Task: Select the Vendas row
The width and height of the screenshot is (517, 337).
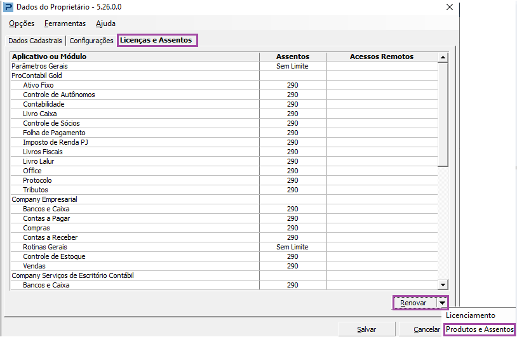Action: pos(224,266)
